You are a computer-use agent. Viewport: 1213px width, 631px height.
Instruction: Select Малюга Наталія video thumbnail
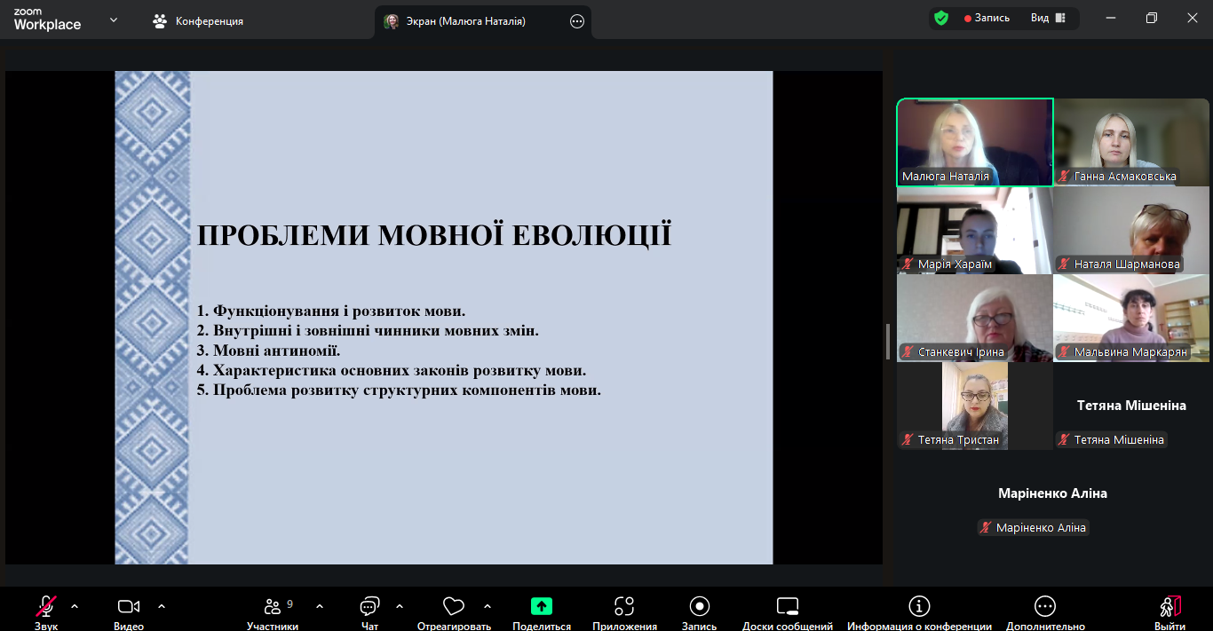click(x=974, y=142)
